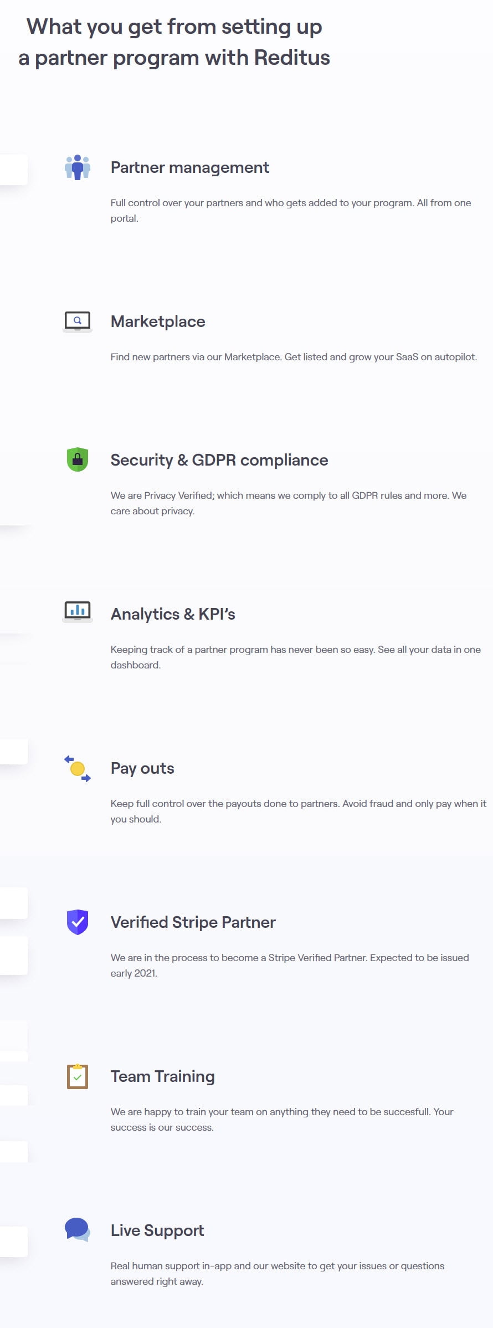Click the Live Support chat bubble icon
The height and width of the screenshot is (1328, 493).
(78, 1229)
